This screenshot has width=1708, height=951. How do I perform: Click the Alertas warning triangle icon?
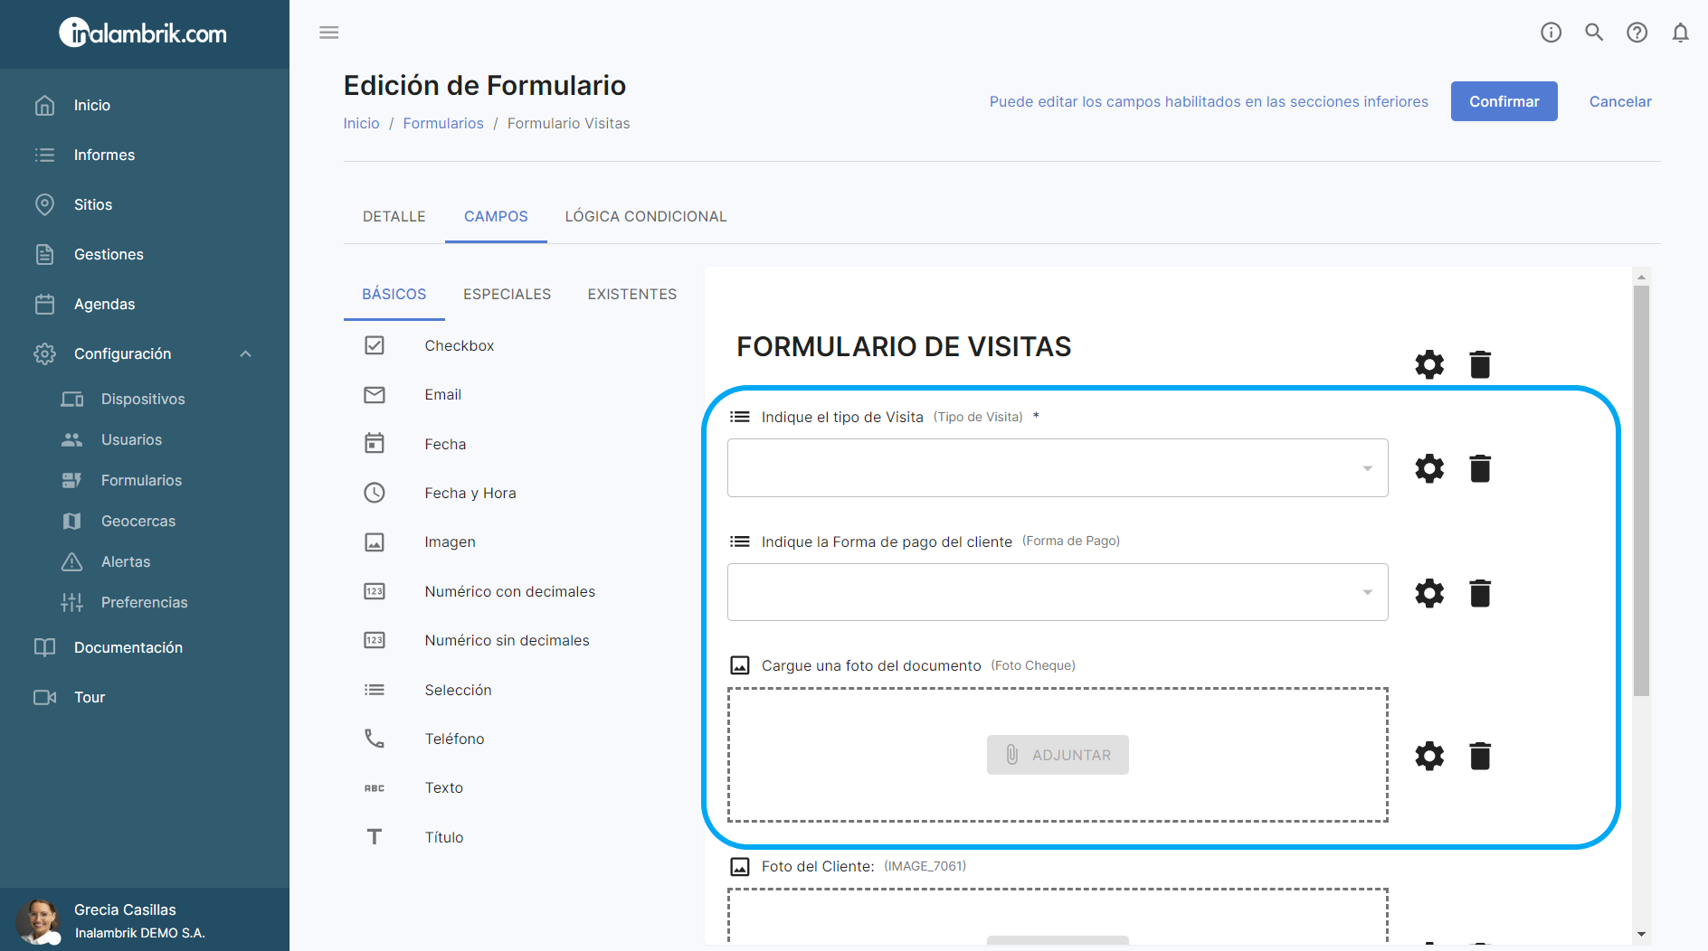coord(72,561)
